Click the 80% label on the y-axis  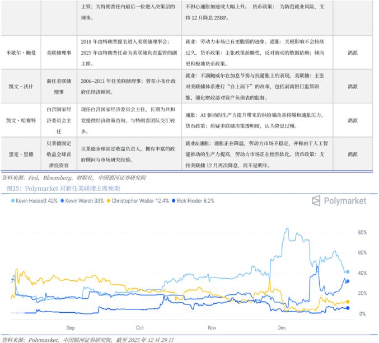[362, 232]
